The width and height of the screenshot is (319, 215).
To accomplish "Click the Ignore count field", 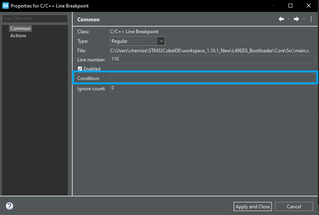I will [x=213, y=89].
